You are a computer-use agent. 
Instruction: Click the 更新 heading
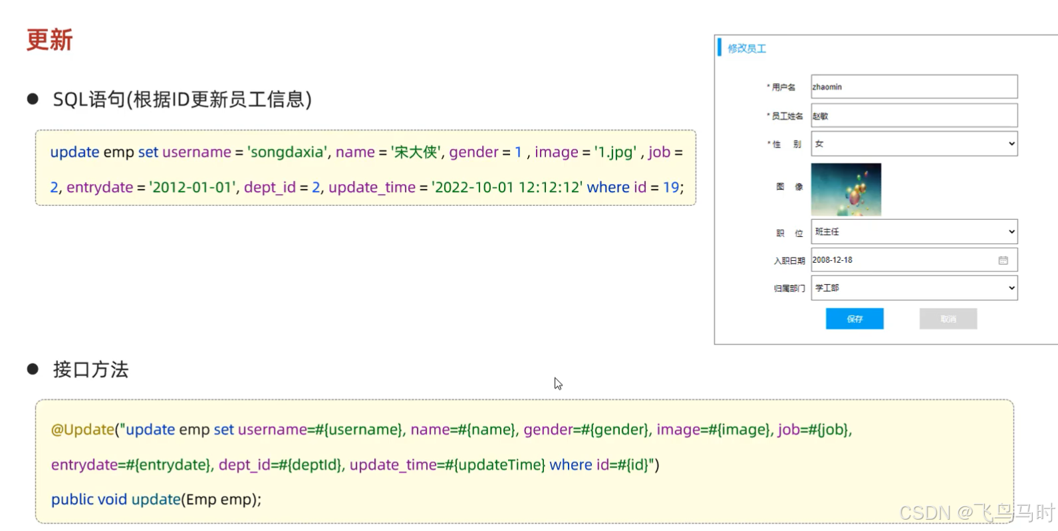click(50, 40)
